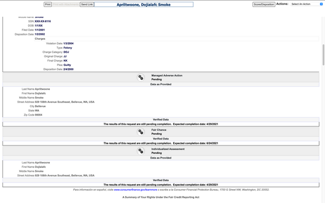Select Disposition Date 2/4/2000
Viewport: 325px width, 203px height.
pos(68,69)
